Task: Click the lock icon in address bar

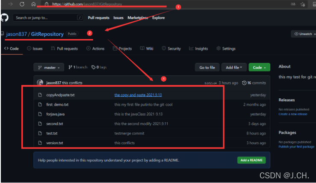Action: pos(47,4)
